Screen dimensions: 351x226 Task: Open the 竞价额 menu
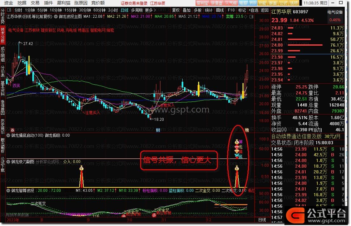tap(98, 3)
